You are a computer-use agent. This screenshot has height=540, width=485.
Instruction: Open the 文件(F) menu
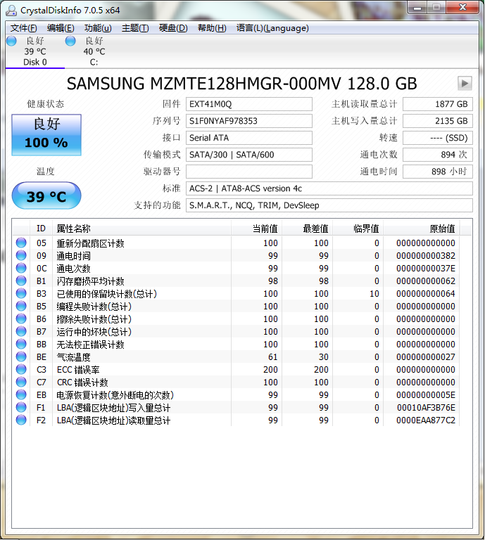pos(23,28)
